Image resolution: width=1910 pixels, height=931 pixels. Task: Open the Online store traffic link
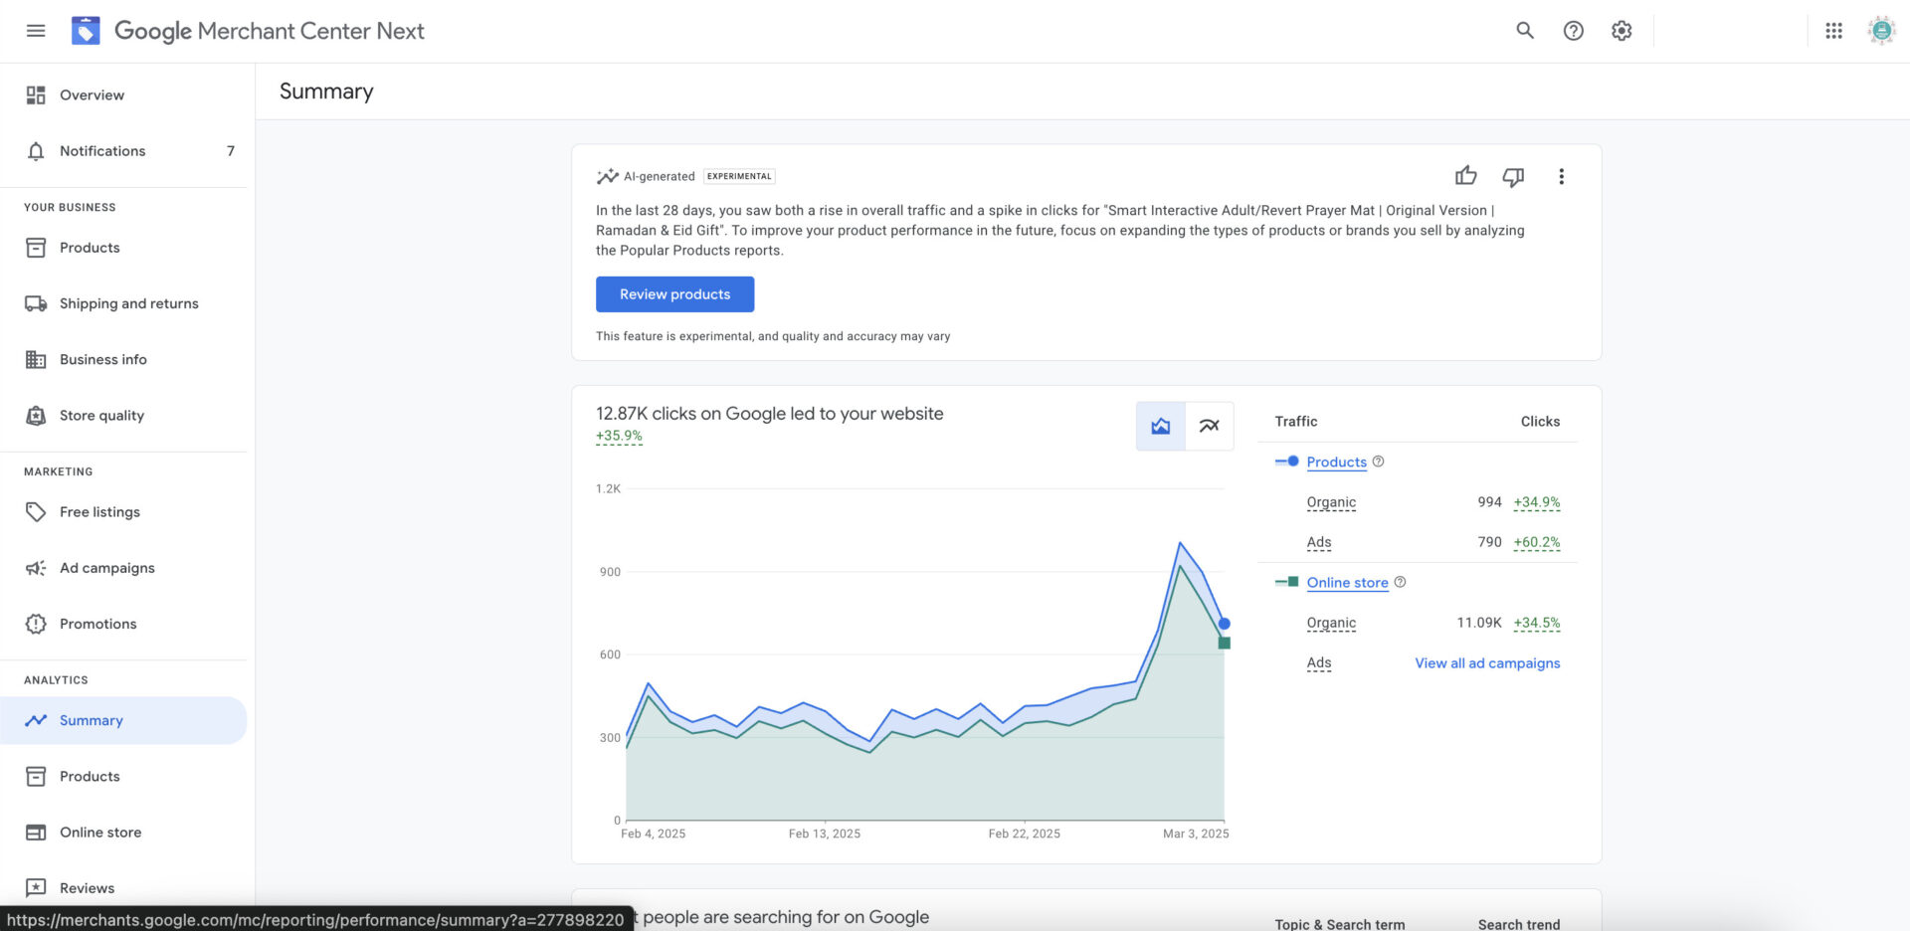pyautogui.click(x=1347, y=582)
